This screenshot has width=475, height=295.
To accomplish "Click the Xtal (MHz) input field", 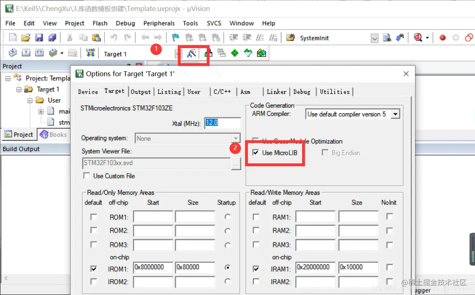I will click(222, 123).
